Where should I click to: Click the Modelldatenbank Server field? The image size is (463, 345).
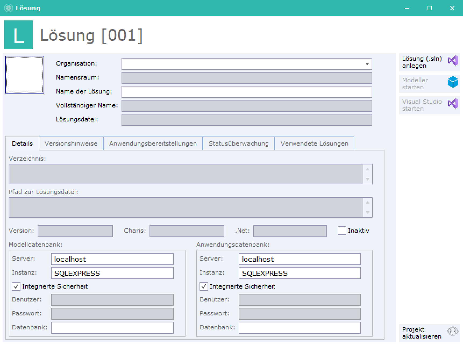click(x=112, y=259)
